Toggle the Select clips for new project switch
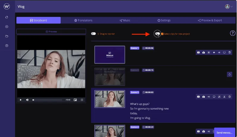The width and height of the screenshot is (237, 137). [x=157, y=34]
